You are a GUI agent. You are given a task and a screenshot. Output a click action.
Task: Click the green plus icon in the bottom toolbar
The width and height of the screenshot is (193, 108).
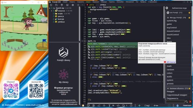(139, 105)
